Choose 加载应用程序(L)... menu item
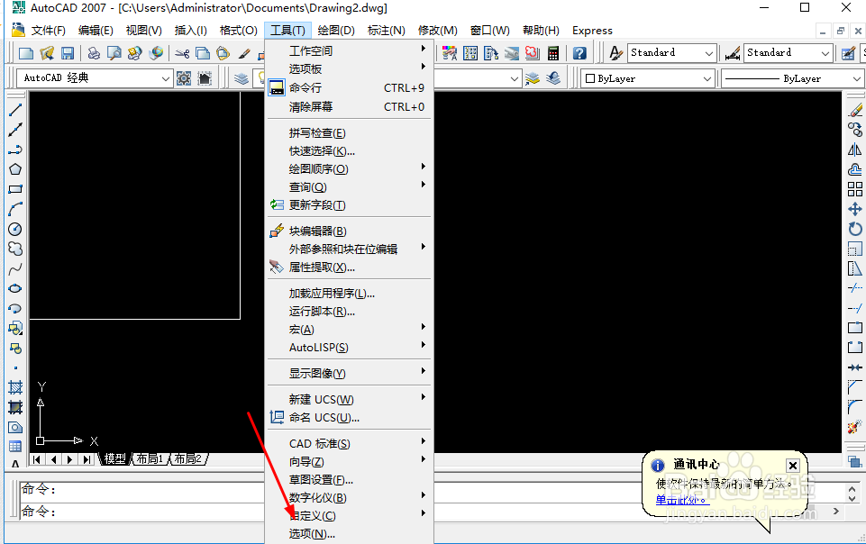Viewport: 866px width, 544px height. 350,294
